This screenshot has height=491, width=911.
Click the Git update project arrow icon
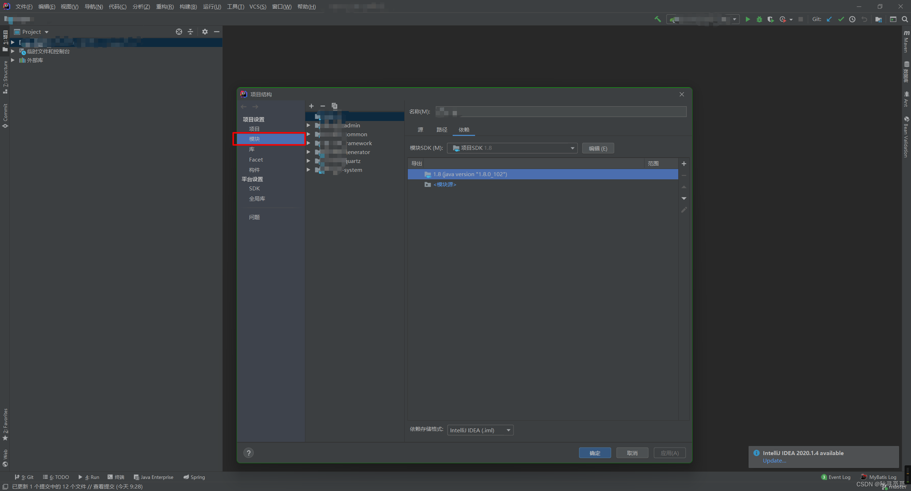[829, 19]
